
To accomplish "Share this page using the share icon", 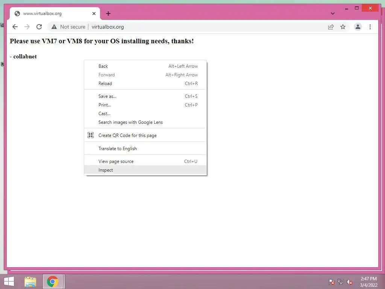I will click(x=331, y=27).
